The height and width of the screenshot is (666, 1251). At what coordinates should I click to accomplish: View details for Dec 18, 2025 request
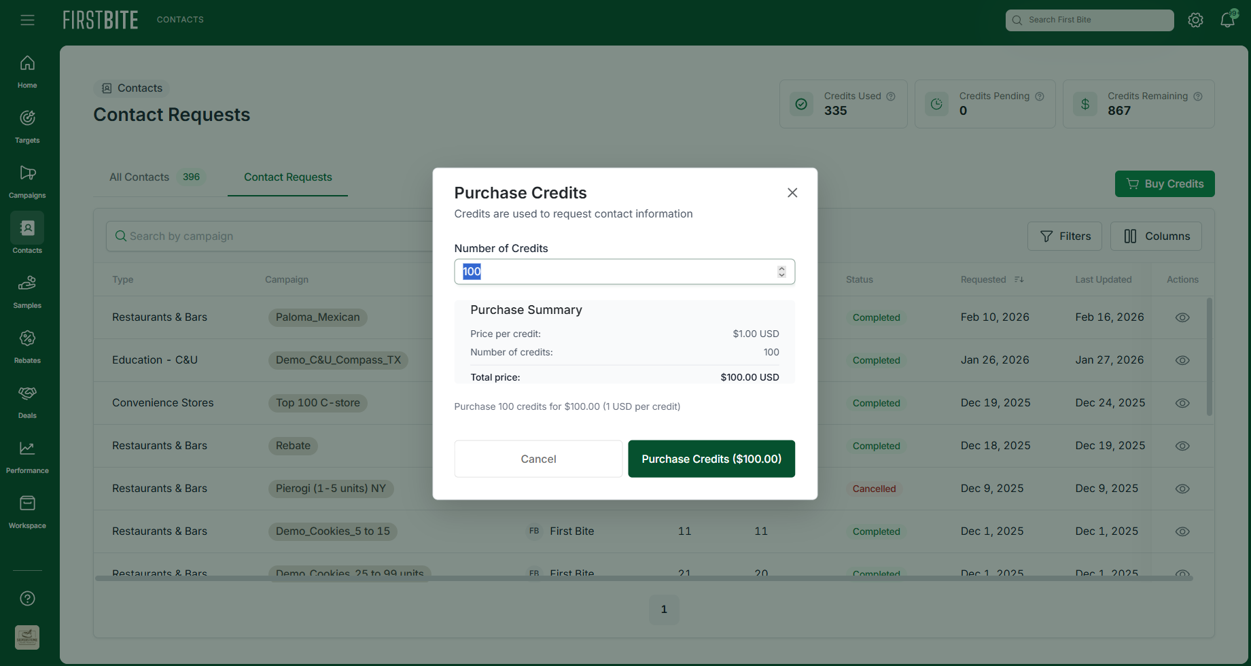point(1182,446)
